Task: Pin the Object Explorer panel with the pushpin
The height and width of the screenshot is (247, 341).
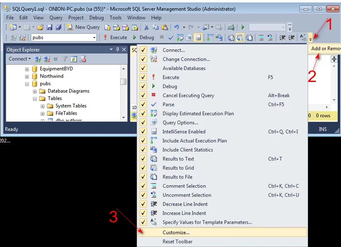Action: [x=117, y=49]
